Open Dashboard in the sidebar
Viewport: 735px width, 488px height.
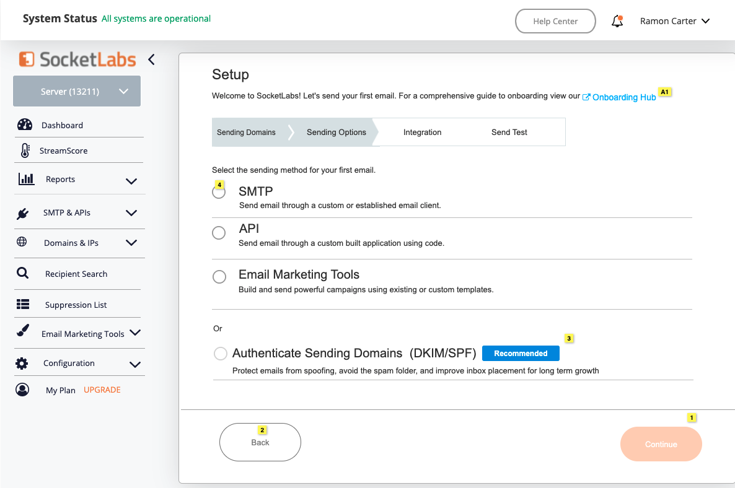click(63, 125)
